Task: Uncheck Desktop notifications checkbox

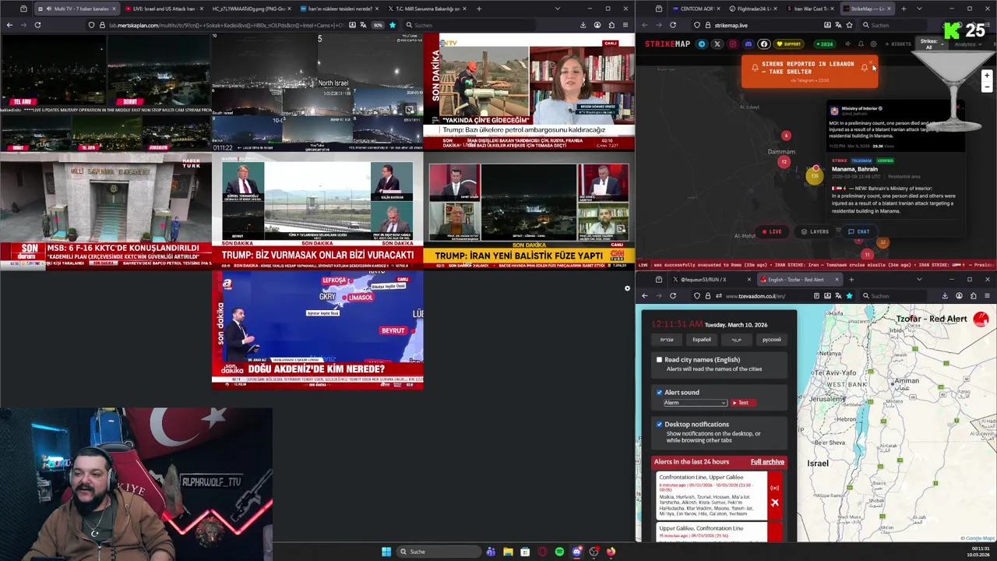Action: pyautogui.click(x=659, y=425)
